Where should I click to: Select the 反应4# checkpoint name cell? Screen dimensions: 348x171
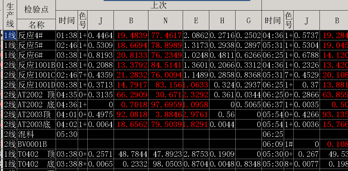click(36, 35)
